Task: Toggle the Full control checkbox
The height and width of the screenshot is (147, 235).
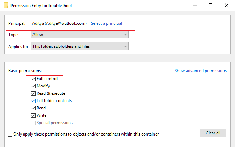Action: coord(33,79)
